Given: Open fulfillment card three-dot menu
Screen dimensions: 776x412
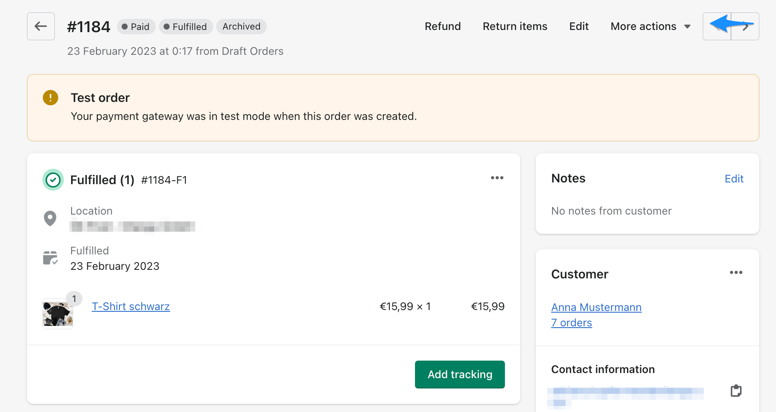Looking at the screenshot, I should point(497,178).
